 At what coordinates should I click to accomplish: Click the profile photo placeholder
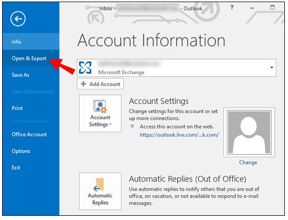coord(249,132)
